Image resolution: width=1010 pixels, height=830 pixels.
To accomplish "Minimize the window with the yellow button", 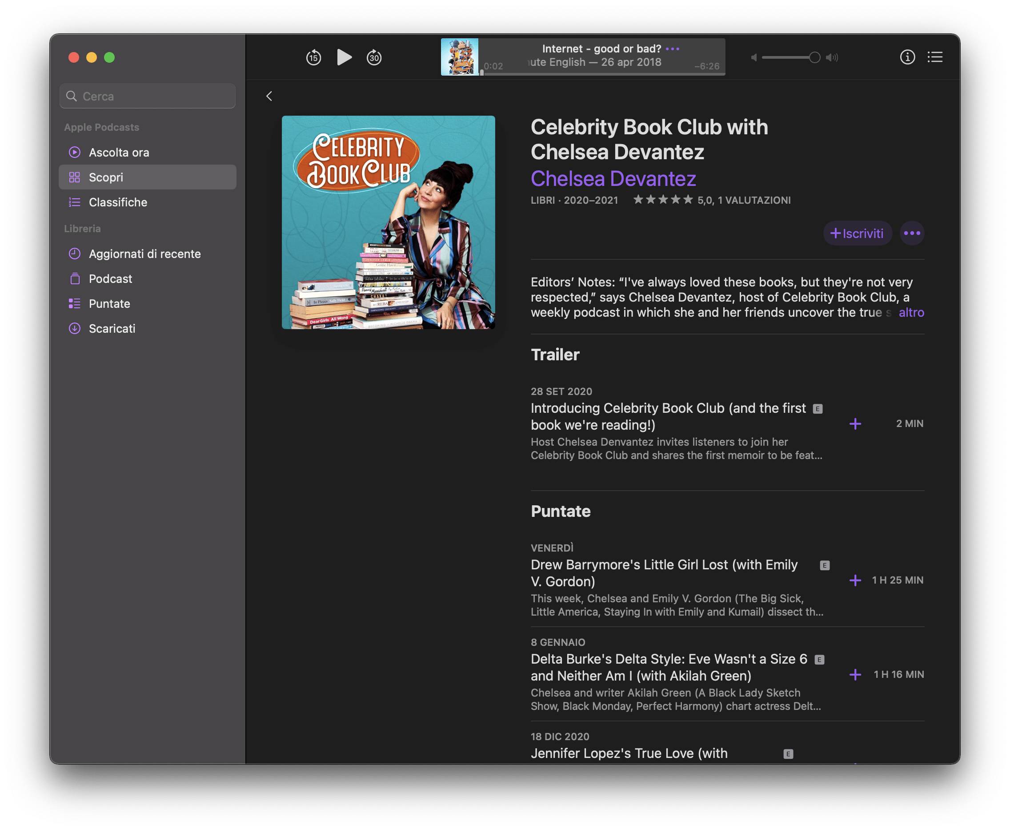I will coord(91,57).
